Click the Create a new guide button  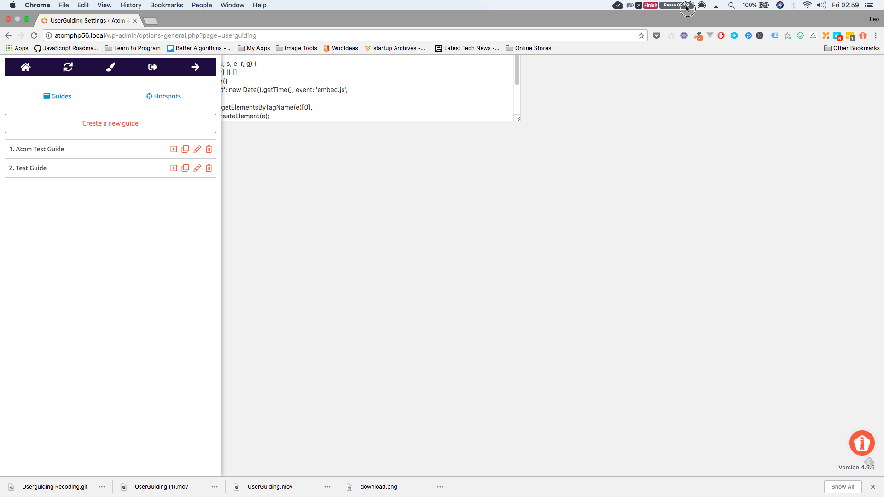pos(110,123)
